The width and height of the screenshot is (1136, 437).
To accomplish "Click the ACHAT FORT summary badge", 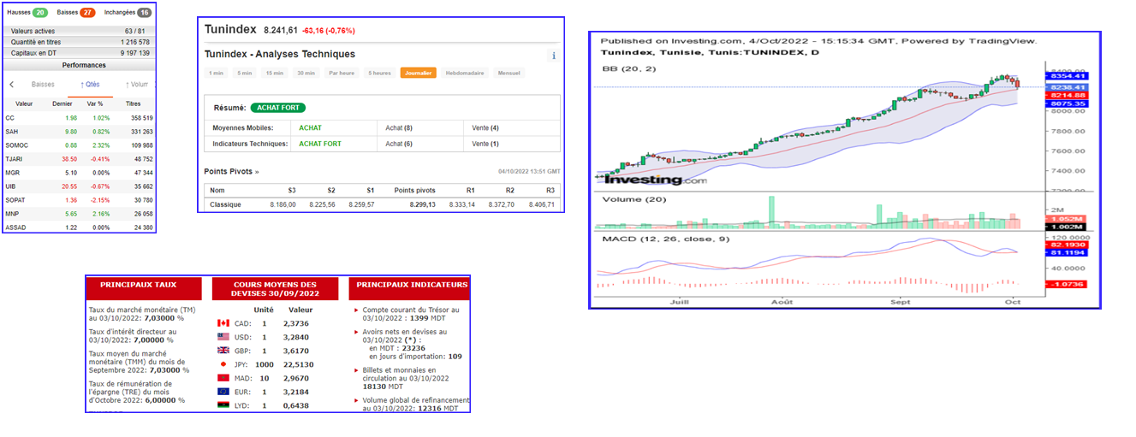I will [277, 108].
